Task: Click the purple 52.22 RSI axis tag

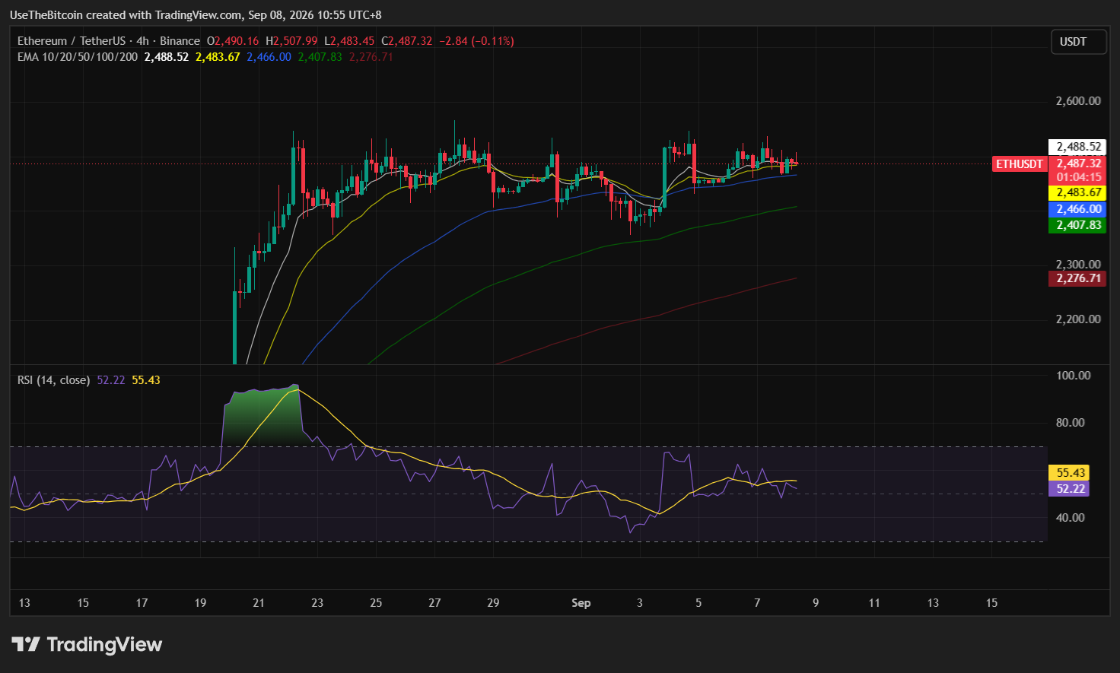Action: 1069,489
